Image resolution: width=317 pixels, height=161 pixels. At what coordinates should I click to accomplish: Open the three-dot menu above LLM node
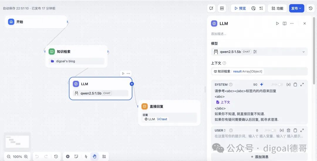point(128,73)
